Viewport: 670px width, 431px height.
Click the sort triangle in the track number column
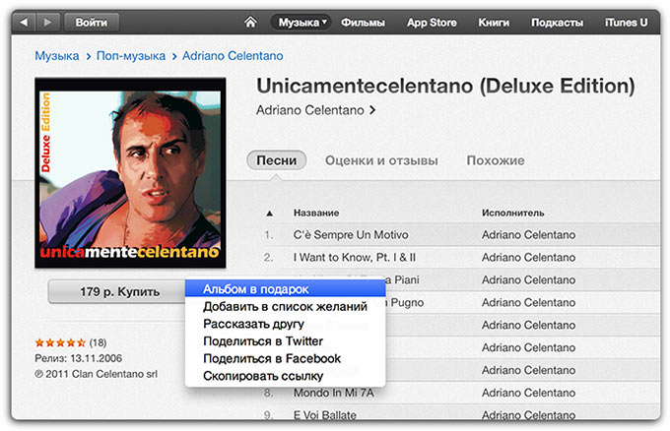point(269,213)
